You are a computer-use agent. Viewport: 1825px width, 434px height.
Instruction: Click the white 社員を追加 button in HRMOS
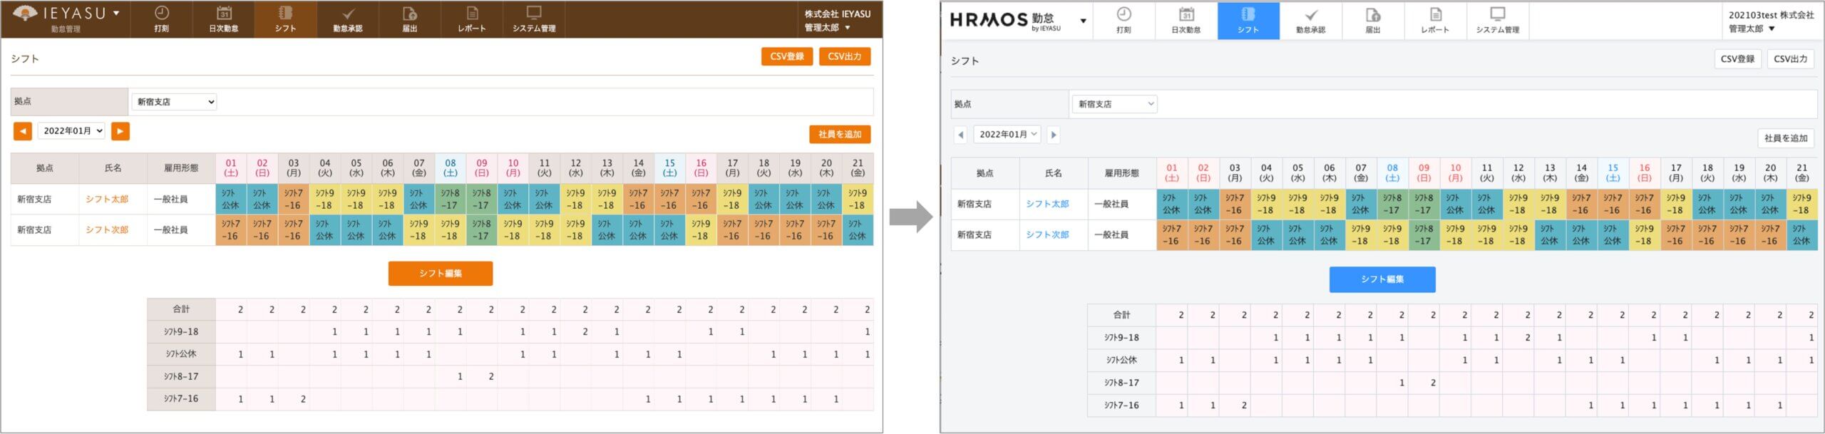1785,138
